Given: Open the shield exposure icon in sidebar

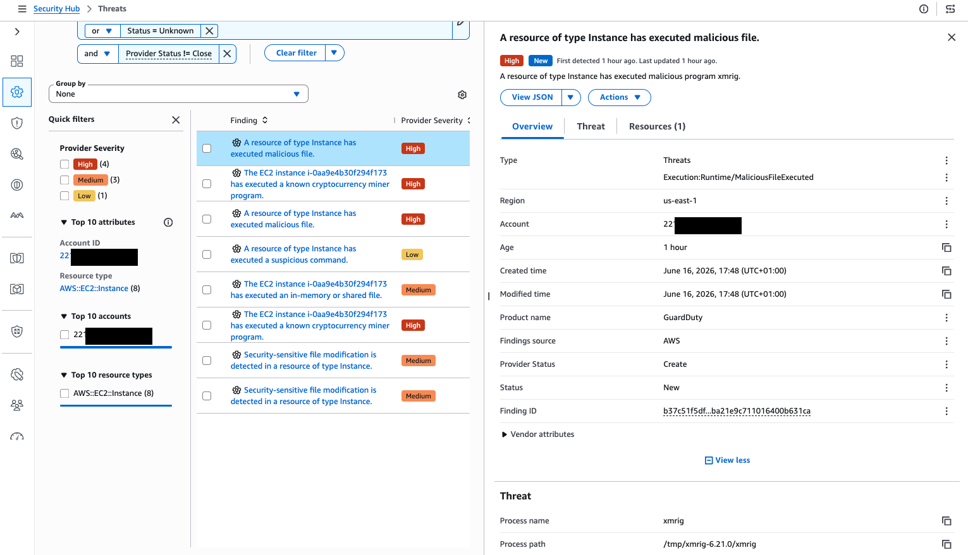Looking at the screenshot, I should click(x=17, y=123).
